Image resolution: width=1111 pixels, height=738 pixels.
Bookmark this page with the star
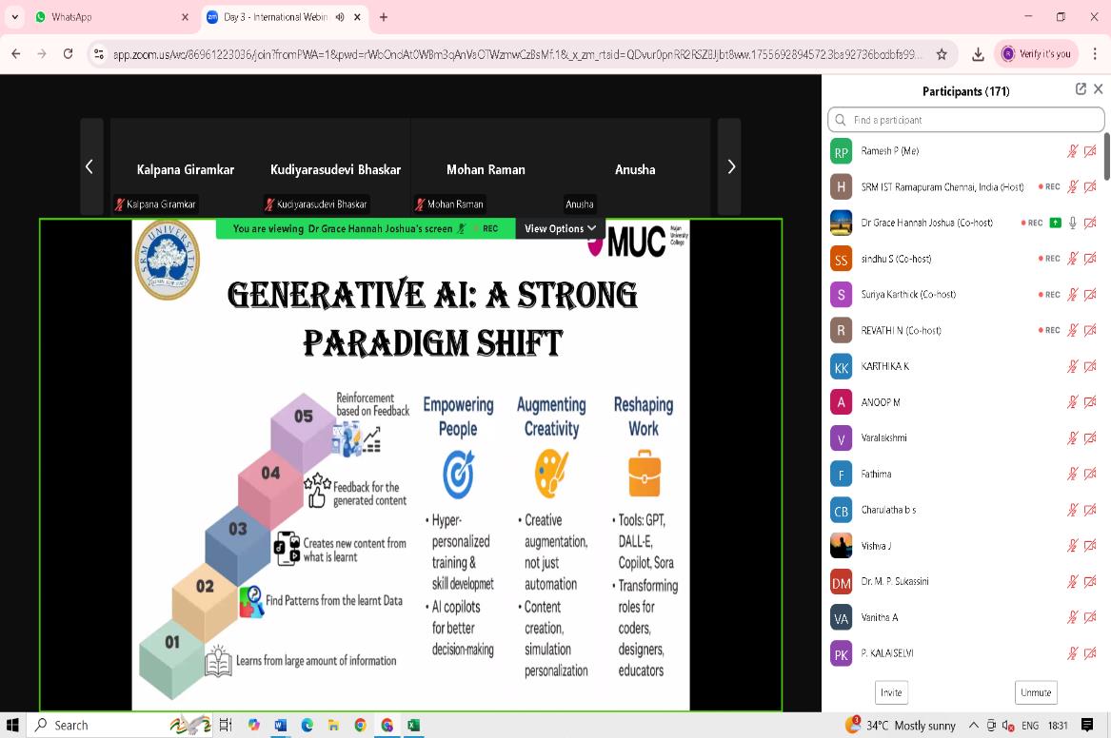(x=942, y=54)
